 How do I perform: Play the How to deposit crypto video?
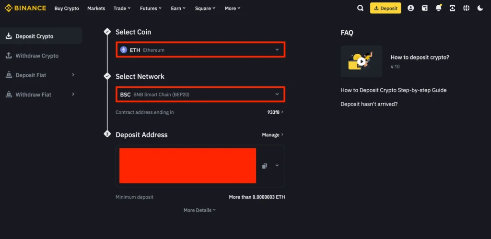(362, 61)
